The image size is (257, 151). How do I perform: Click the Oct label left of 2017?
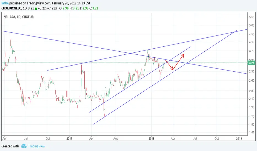(48, 138)
